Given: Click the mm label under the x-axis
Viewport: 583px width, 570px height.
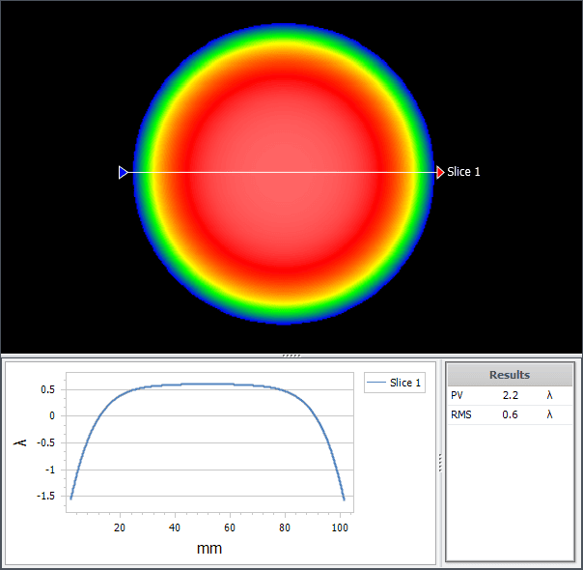Looking at the screenshot, I should point(208,549).
